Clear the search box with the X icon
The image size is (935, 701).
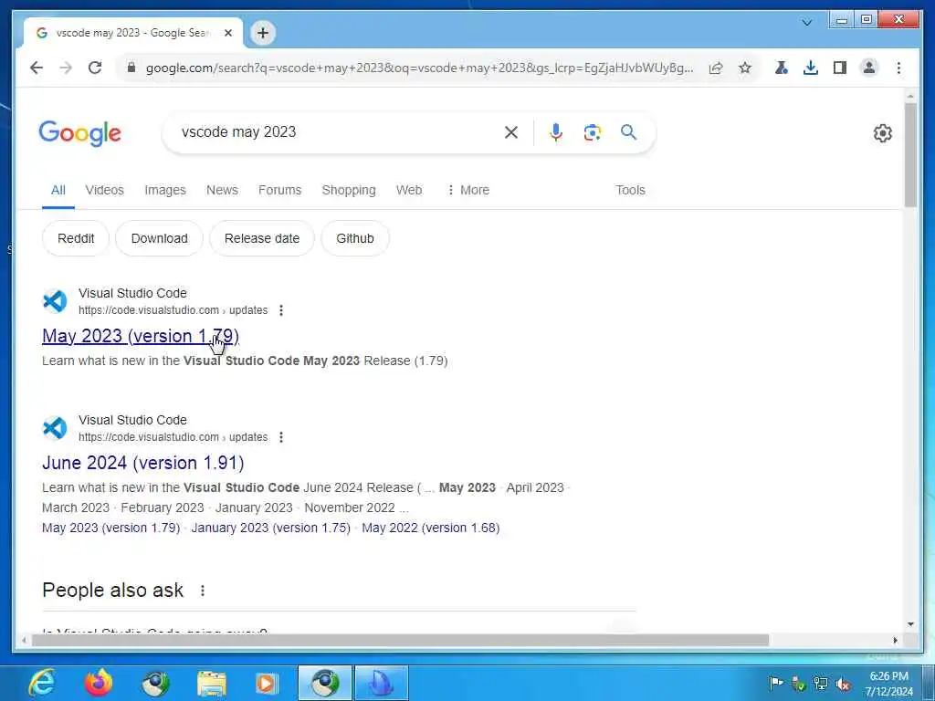(x=511, y=132)
